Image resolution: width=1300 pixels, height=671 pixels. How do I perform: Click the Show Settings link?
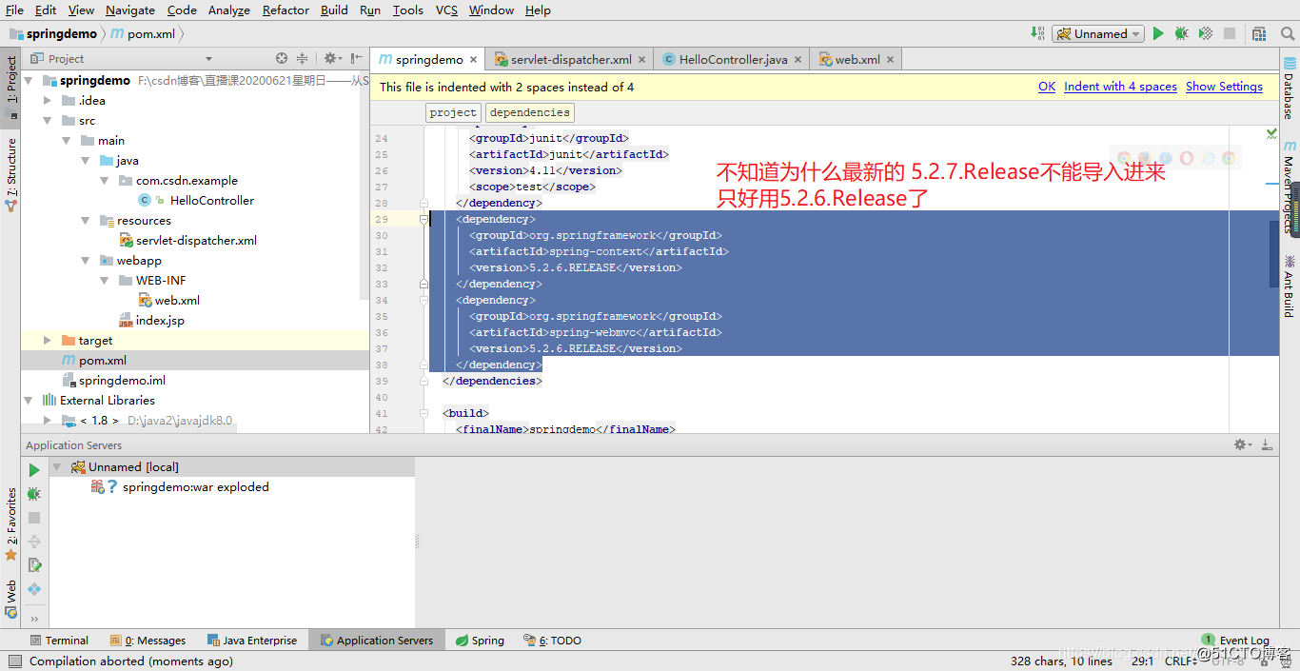coord(1224,87)
